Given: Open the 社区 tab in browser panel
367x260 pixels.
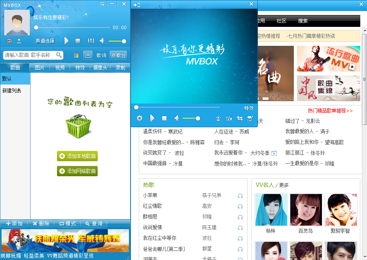Looking at the screenshot, I should click(281, 21).
